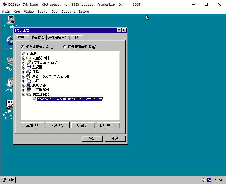Open the DOSBox Cpu menu

click(x=17, y=12)
